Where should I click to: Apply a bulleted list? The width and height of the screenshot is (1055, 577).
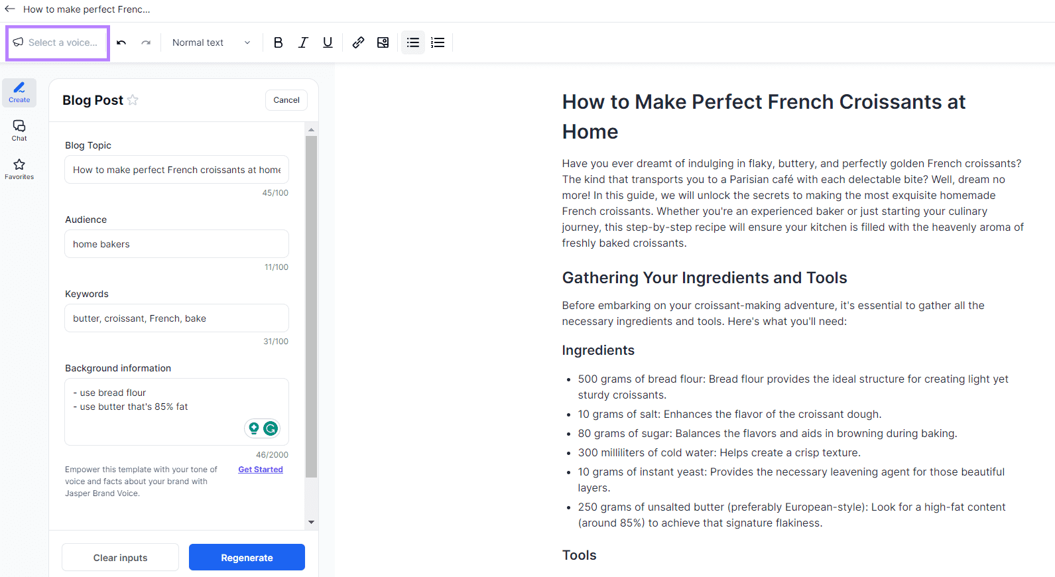[x=412, y=42]
